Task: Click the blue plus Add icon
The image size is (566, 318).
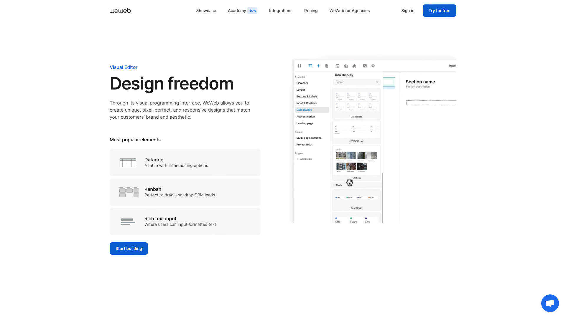Action: tap(318, 66)
